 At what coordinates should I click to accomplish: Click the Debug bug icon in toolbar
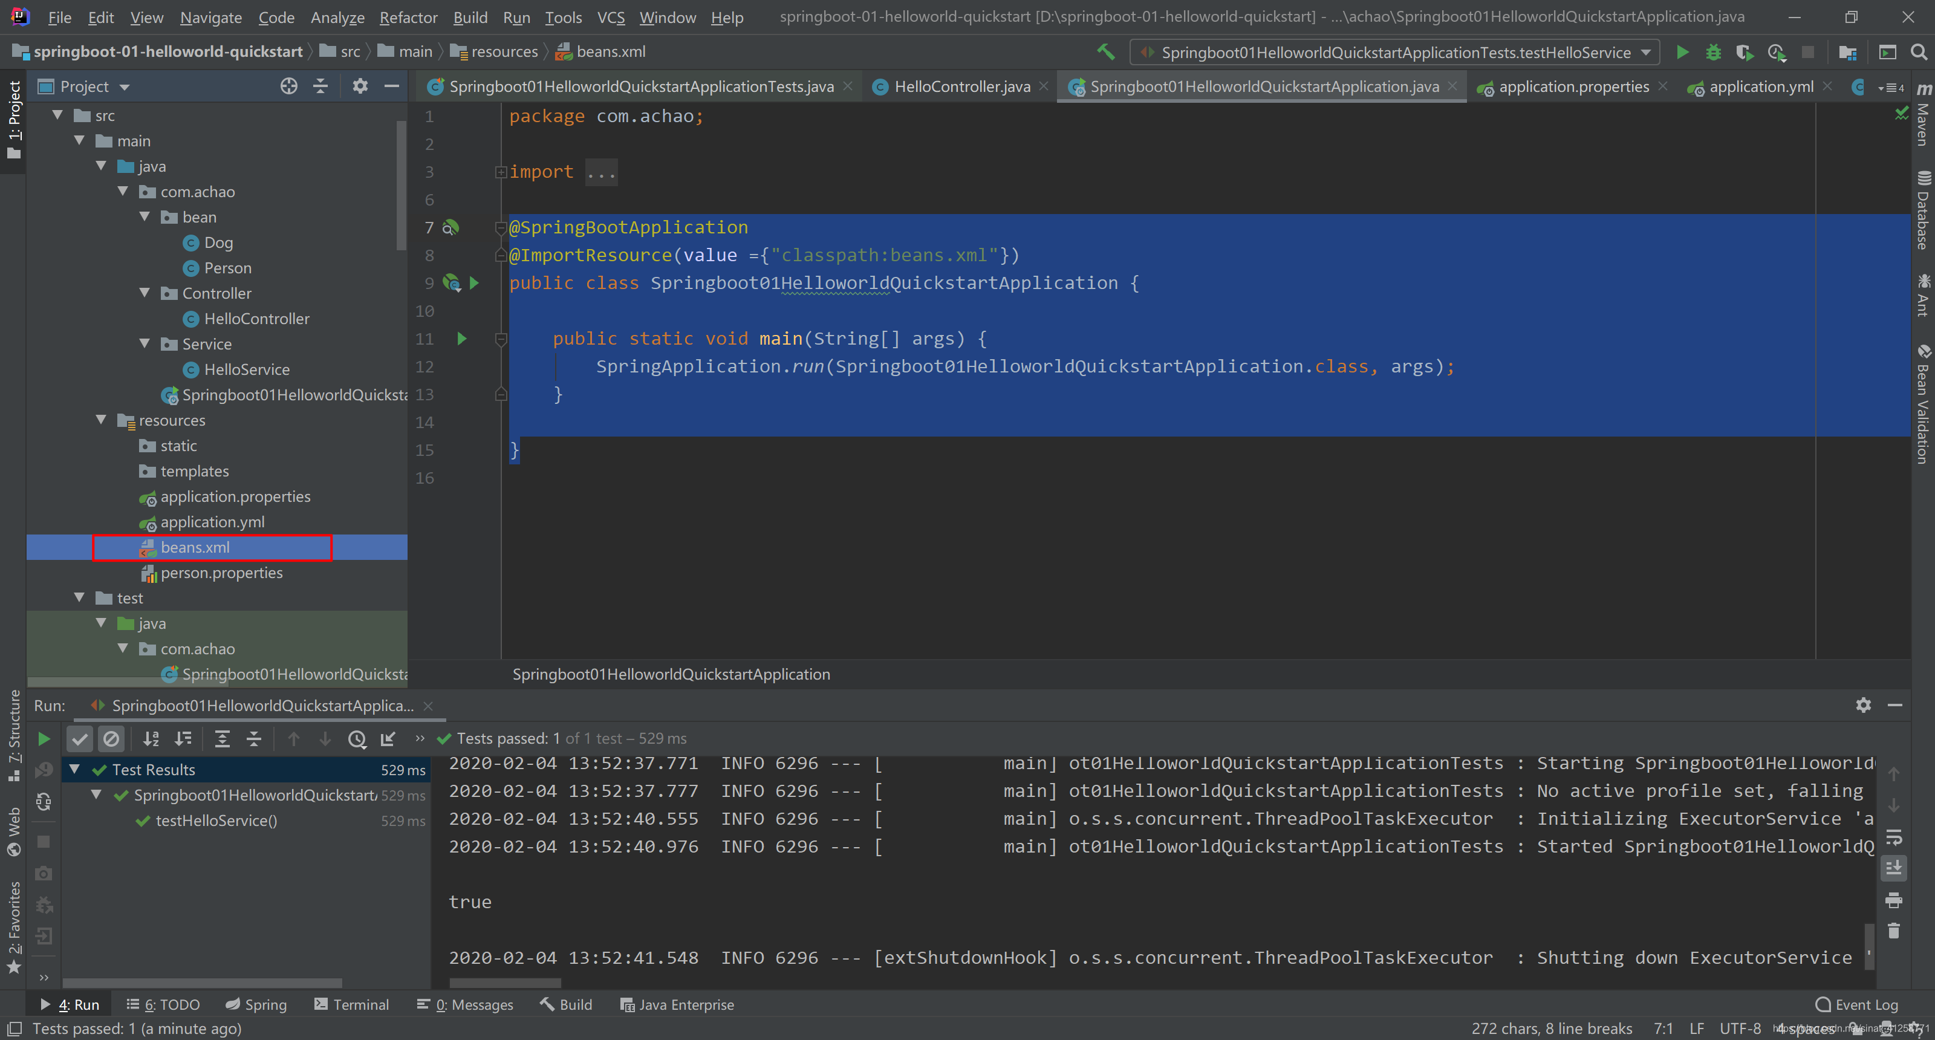1714,52
